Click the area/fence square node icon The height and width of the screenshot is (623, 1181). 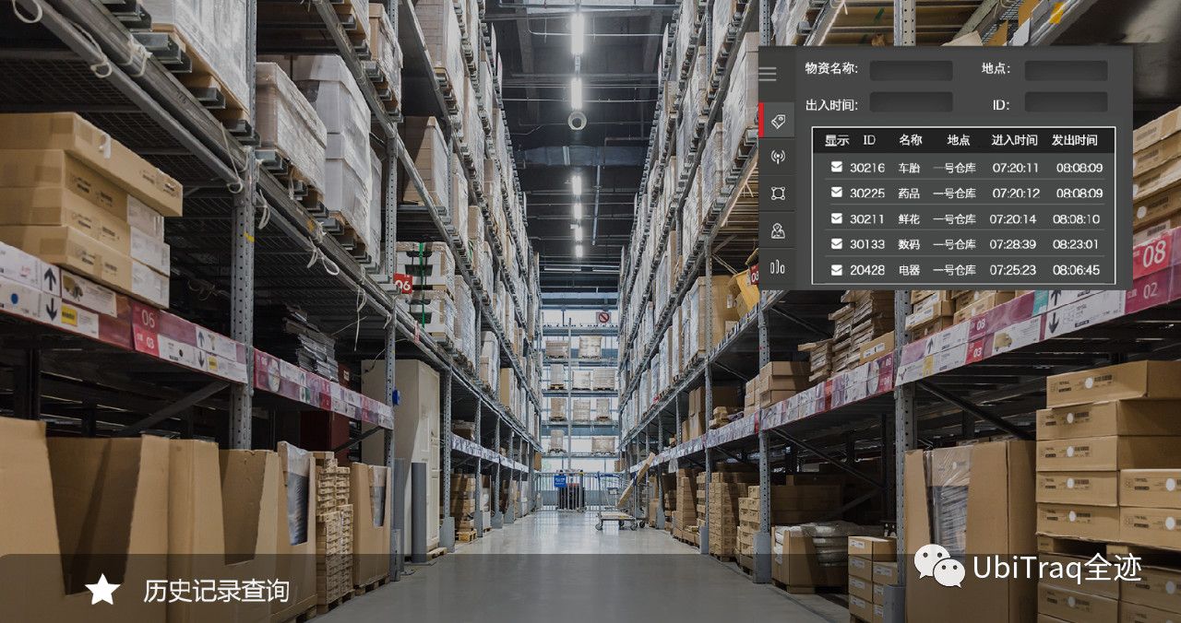tap(778, 193)
